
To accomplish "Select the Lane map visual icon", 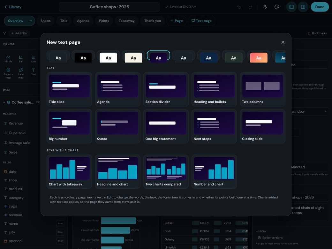I will (21, 73).
